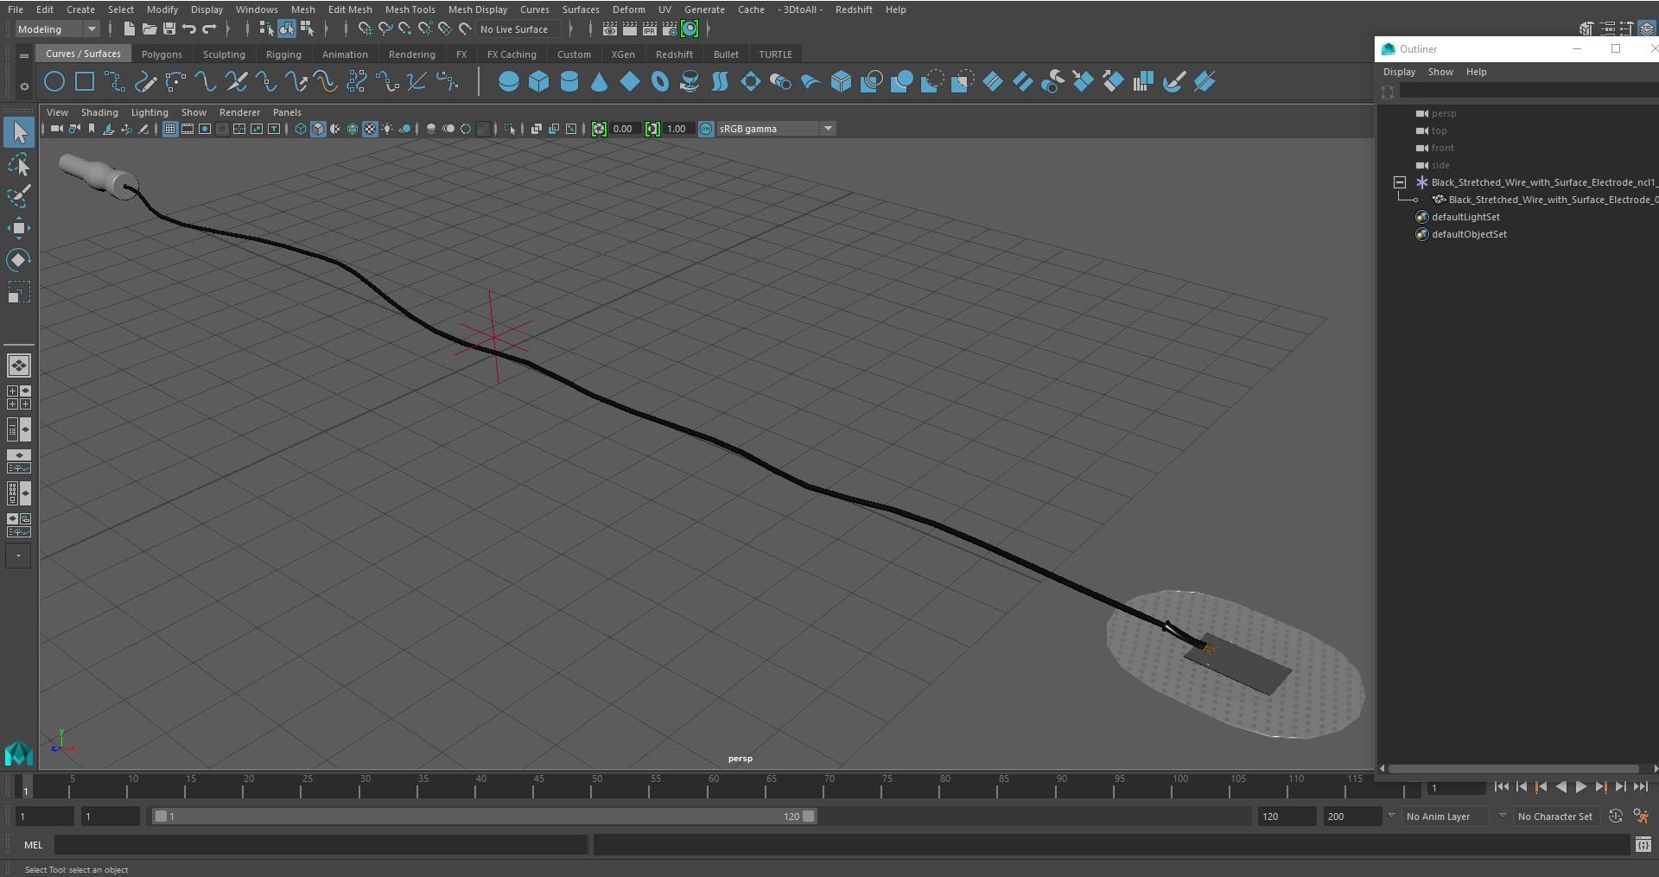Click the Save Scene disk icon
This screenshot has height=877, width=1659.
pyautogui.click(x=169, y=29)
